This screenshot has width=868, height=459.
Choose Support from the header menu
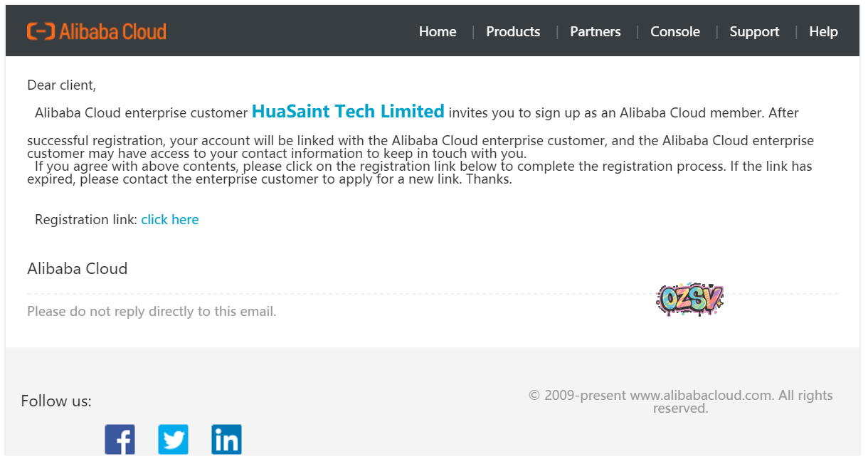[x=754, y=32]
